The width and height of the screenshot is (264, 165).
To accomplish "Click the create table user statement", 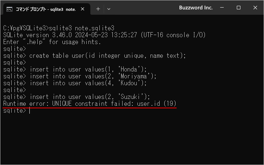I will coord(107,56).
